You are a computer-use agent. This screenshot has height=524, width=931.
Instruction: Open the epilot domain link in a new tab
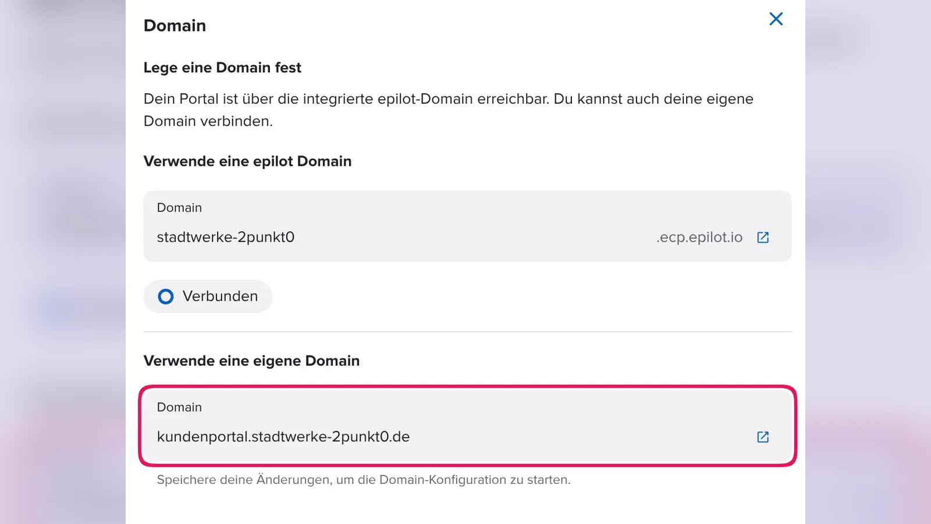(x=763, y=238)
